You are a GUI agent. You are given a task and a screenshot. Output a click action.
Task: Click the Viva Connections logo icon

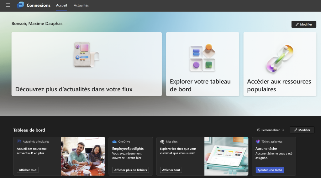21,5
